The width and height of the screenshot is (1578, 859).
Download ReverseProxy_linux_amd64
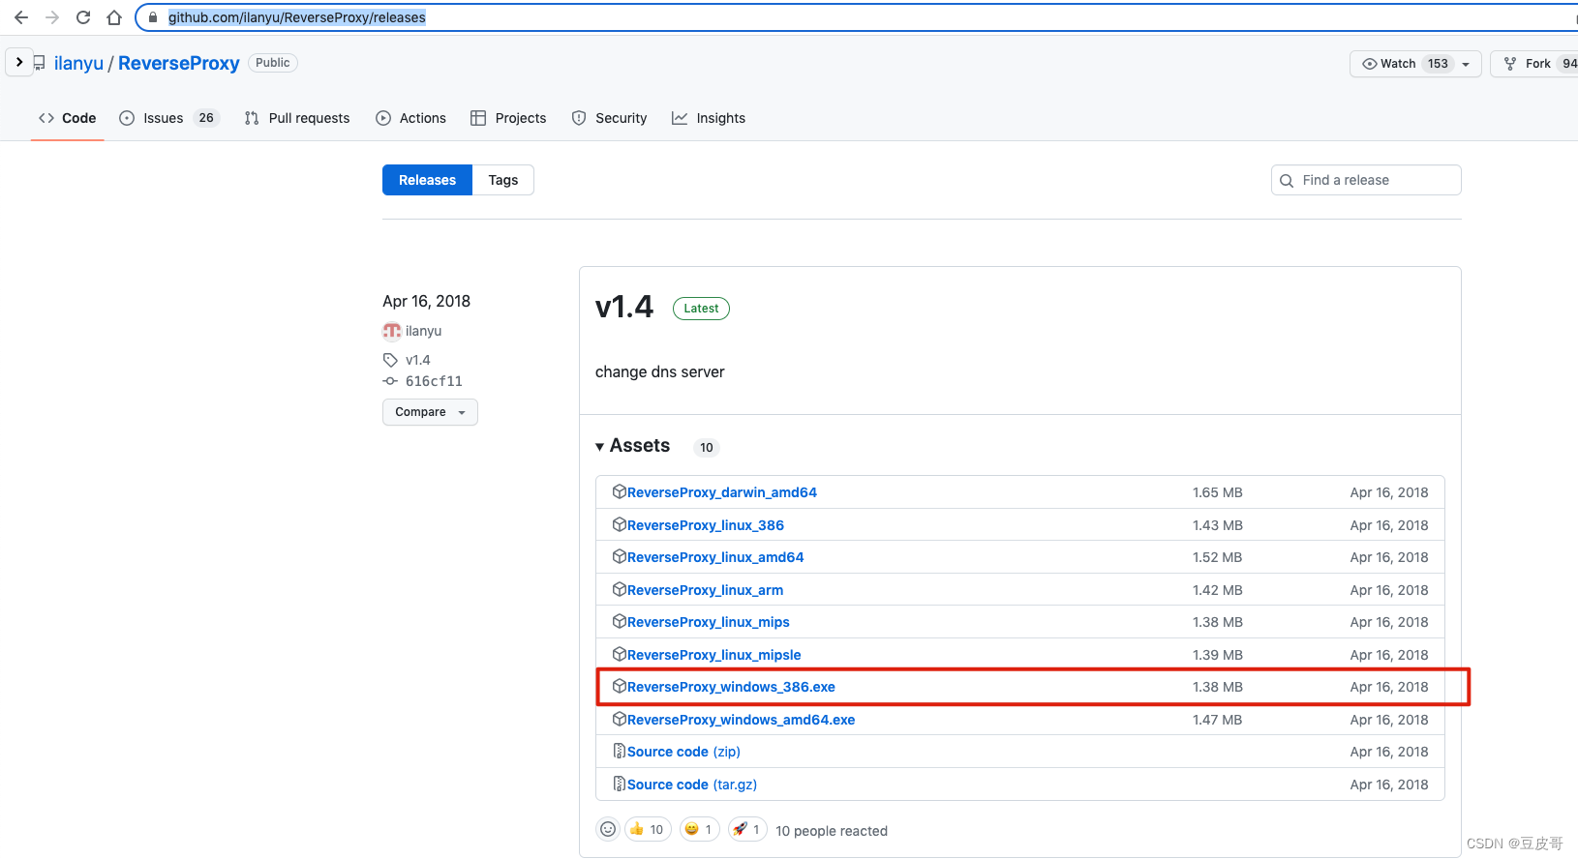point(715,557)
